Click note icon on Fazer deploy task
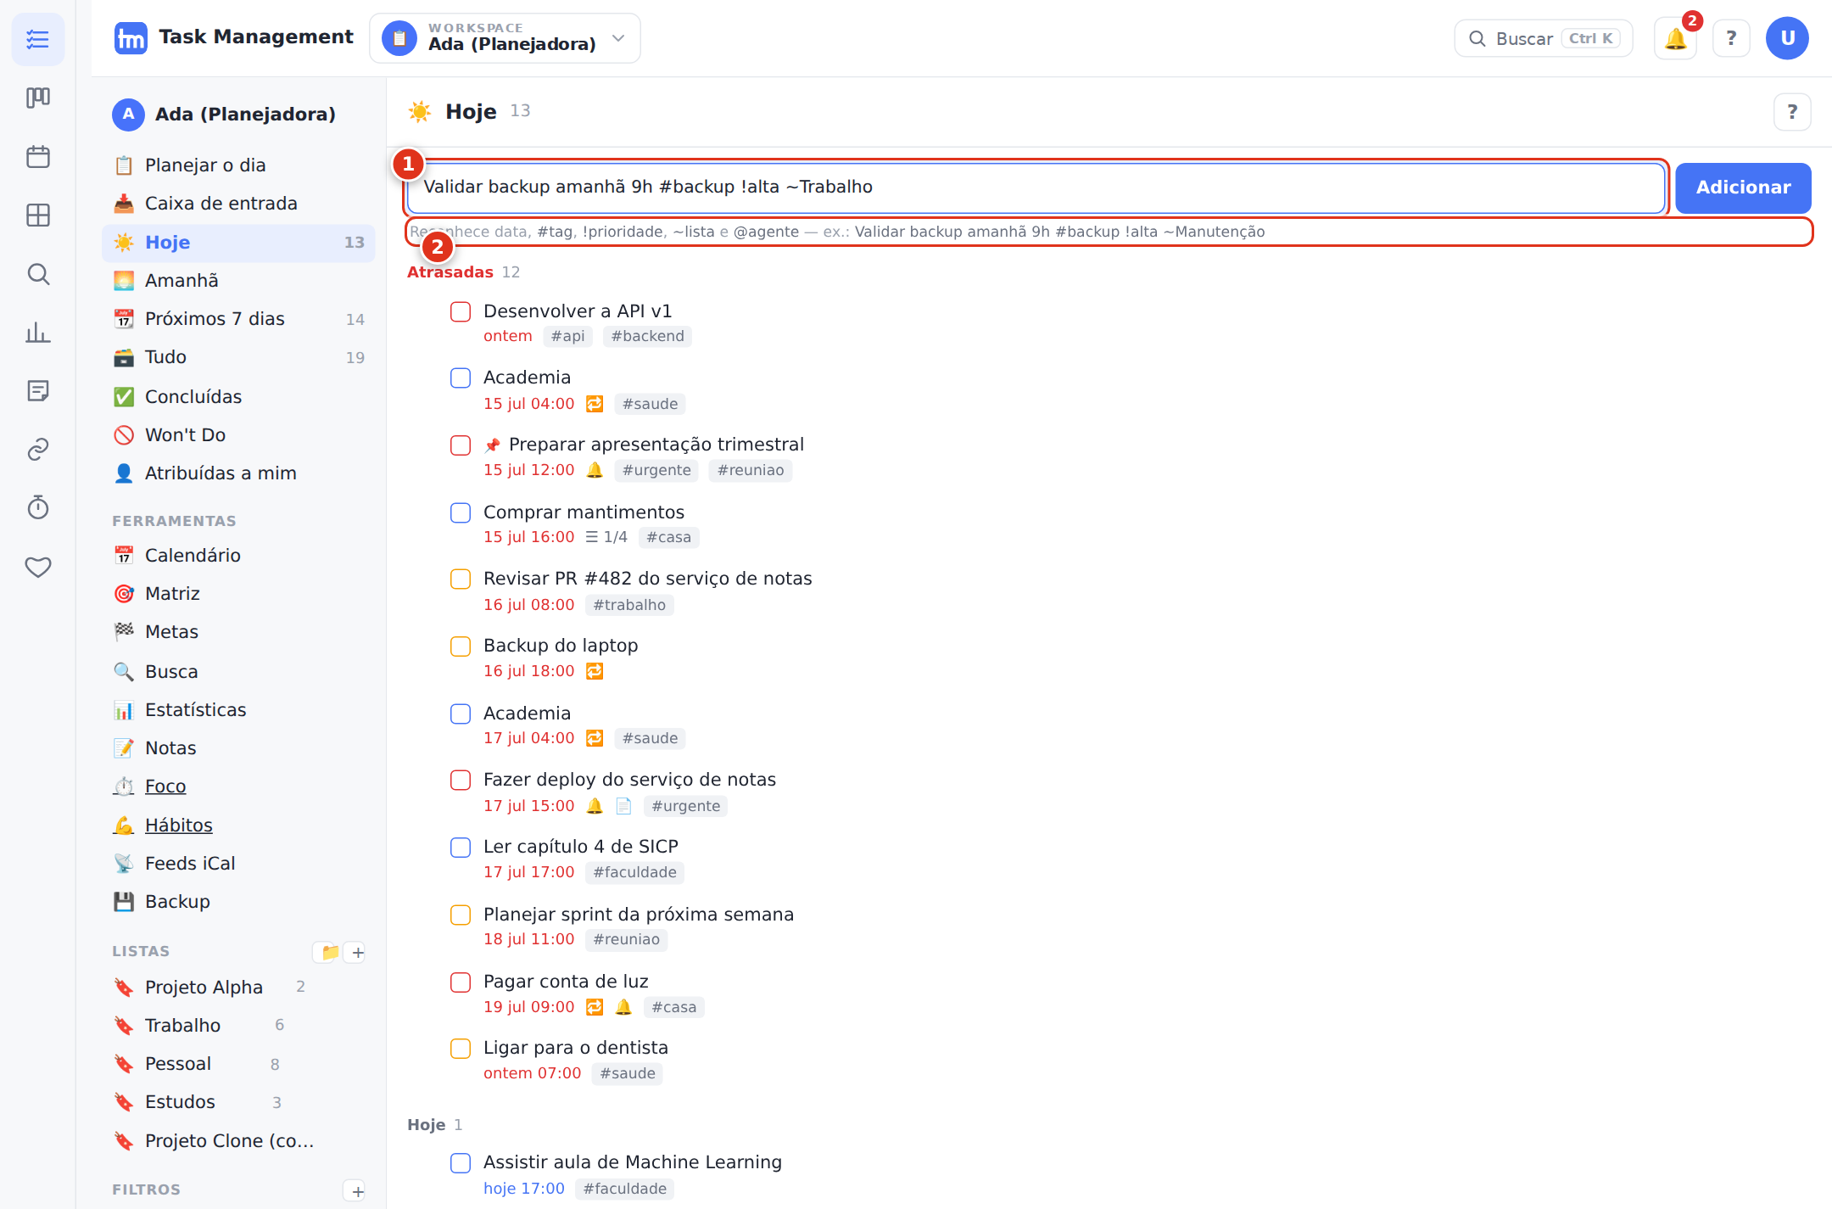 tap(623, 806)
